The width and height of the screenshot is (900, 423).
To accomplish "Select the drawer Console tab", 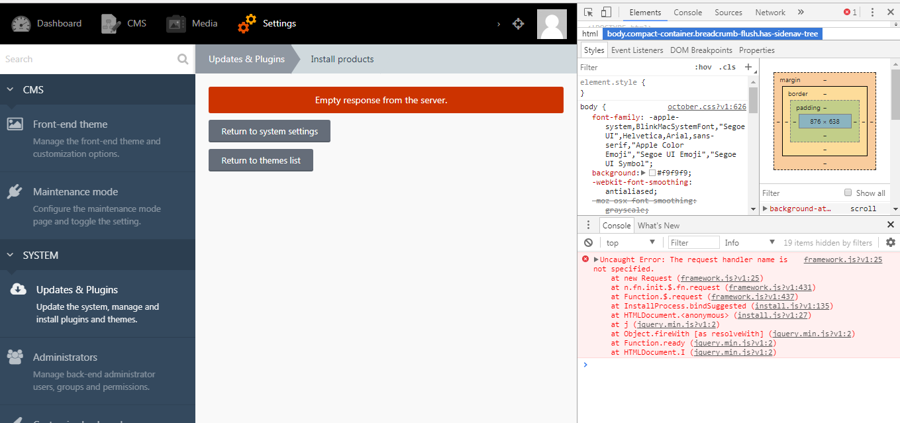I will tap(617, 225).
